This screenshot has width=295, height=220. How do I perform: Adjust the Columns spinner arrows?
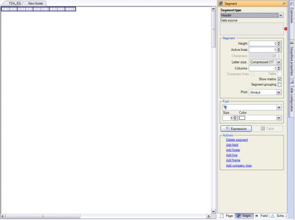point(279,68)
